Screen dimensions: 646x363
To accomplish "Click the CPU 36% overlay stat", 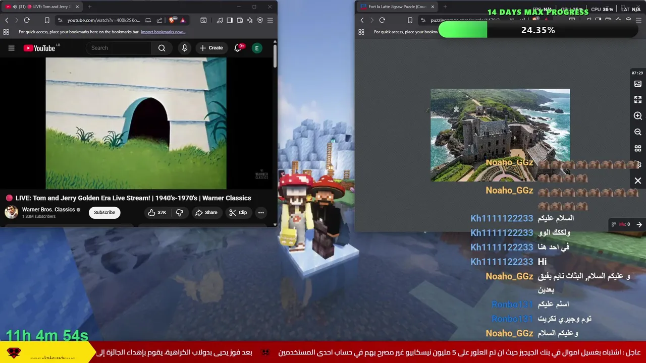I will (602, 9).
